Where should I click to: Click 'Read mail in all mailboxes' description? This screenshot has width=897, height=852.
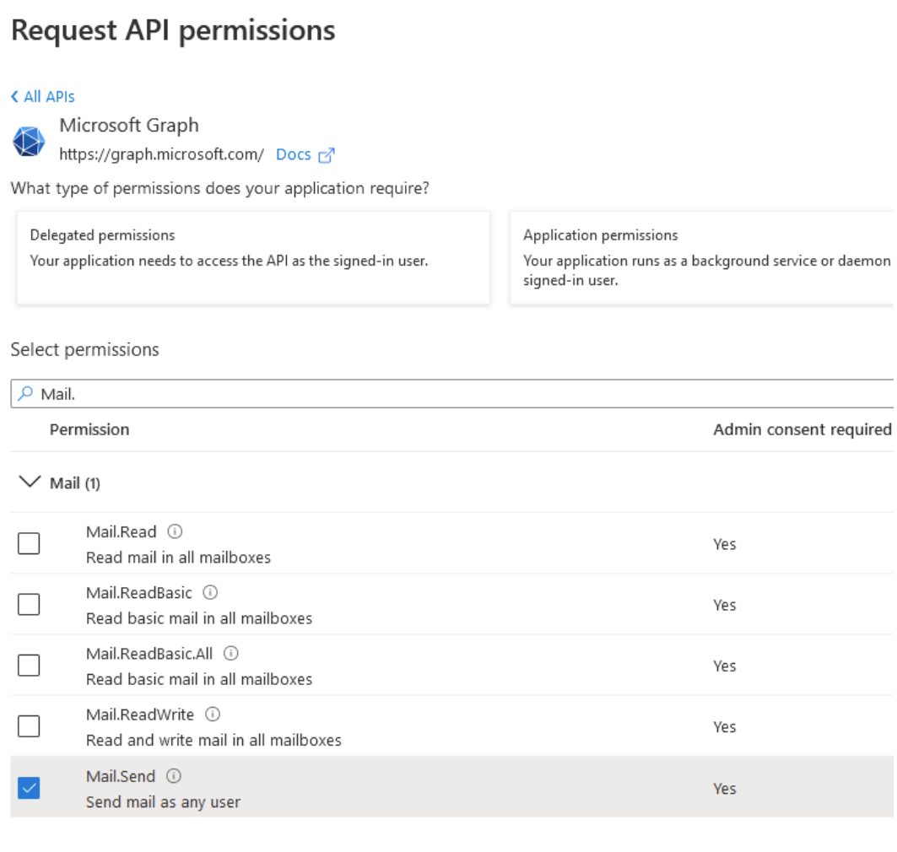click(179, 558)
